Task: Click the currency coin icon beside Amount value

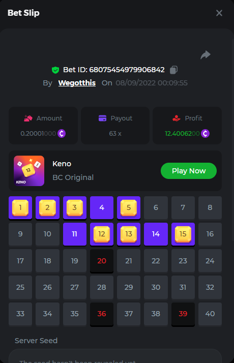Action: pyautogui.click(x=62, y=133)
